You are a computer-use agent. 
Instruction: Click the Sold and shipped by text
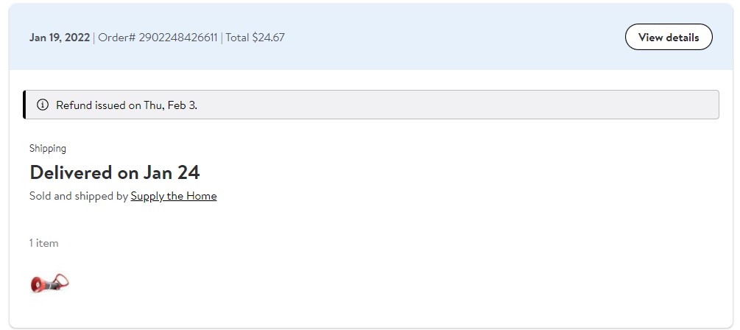[79, 196]
